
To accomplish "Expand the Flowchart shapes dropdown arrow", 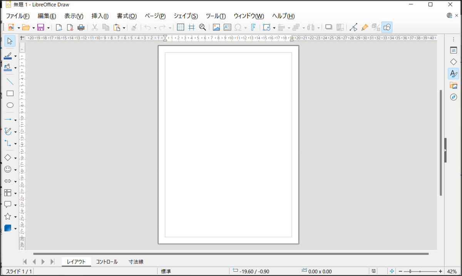I will [x=15, y=193].
